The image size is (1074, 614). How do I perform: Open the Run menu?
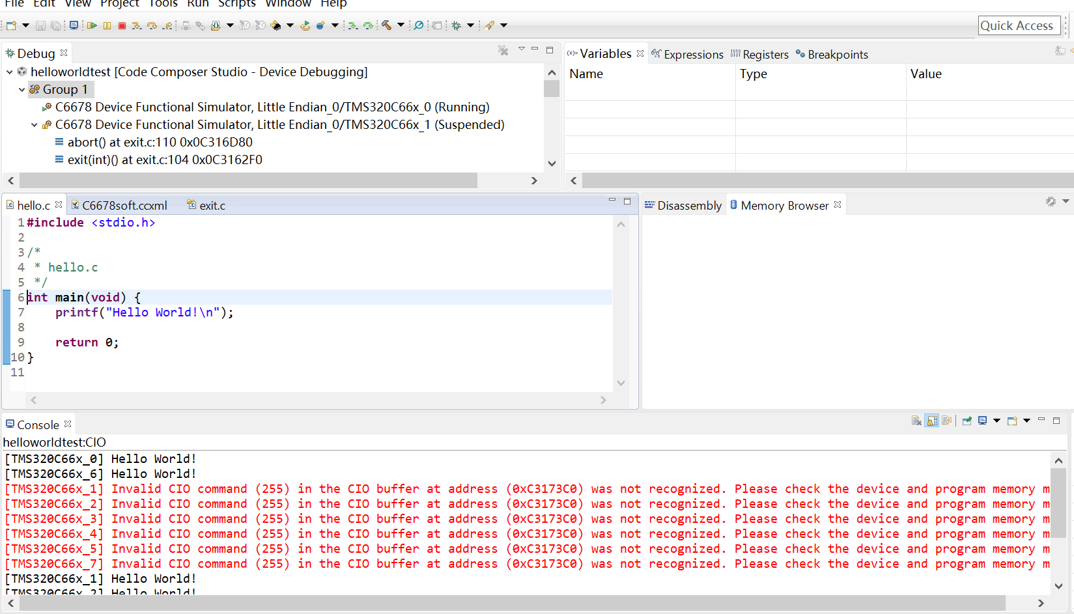click(x=198, y=3)
